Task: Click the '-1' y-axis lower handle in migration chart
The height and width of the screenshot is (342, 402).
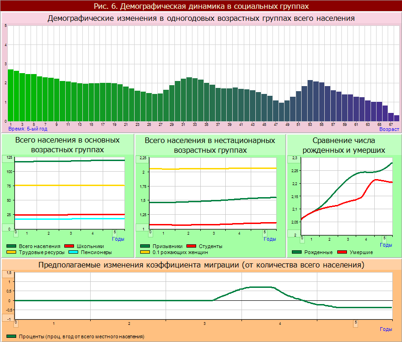Action: click(8, 318)
